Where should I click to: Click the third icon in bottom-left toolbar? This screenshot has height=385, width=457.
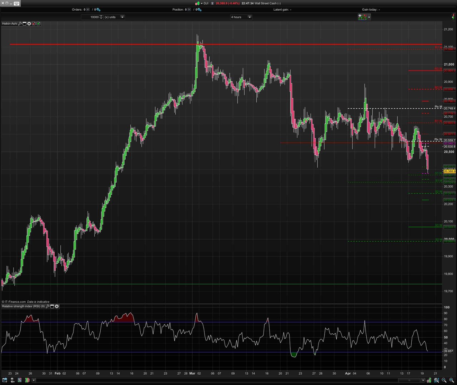point(20,380)
